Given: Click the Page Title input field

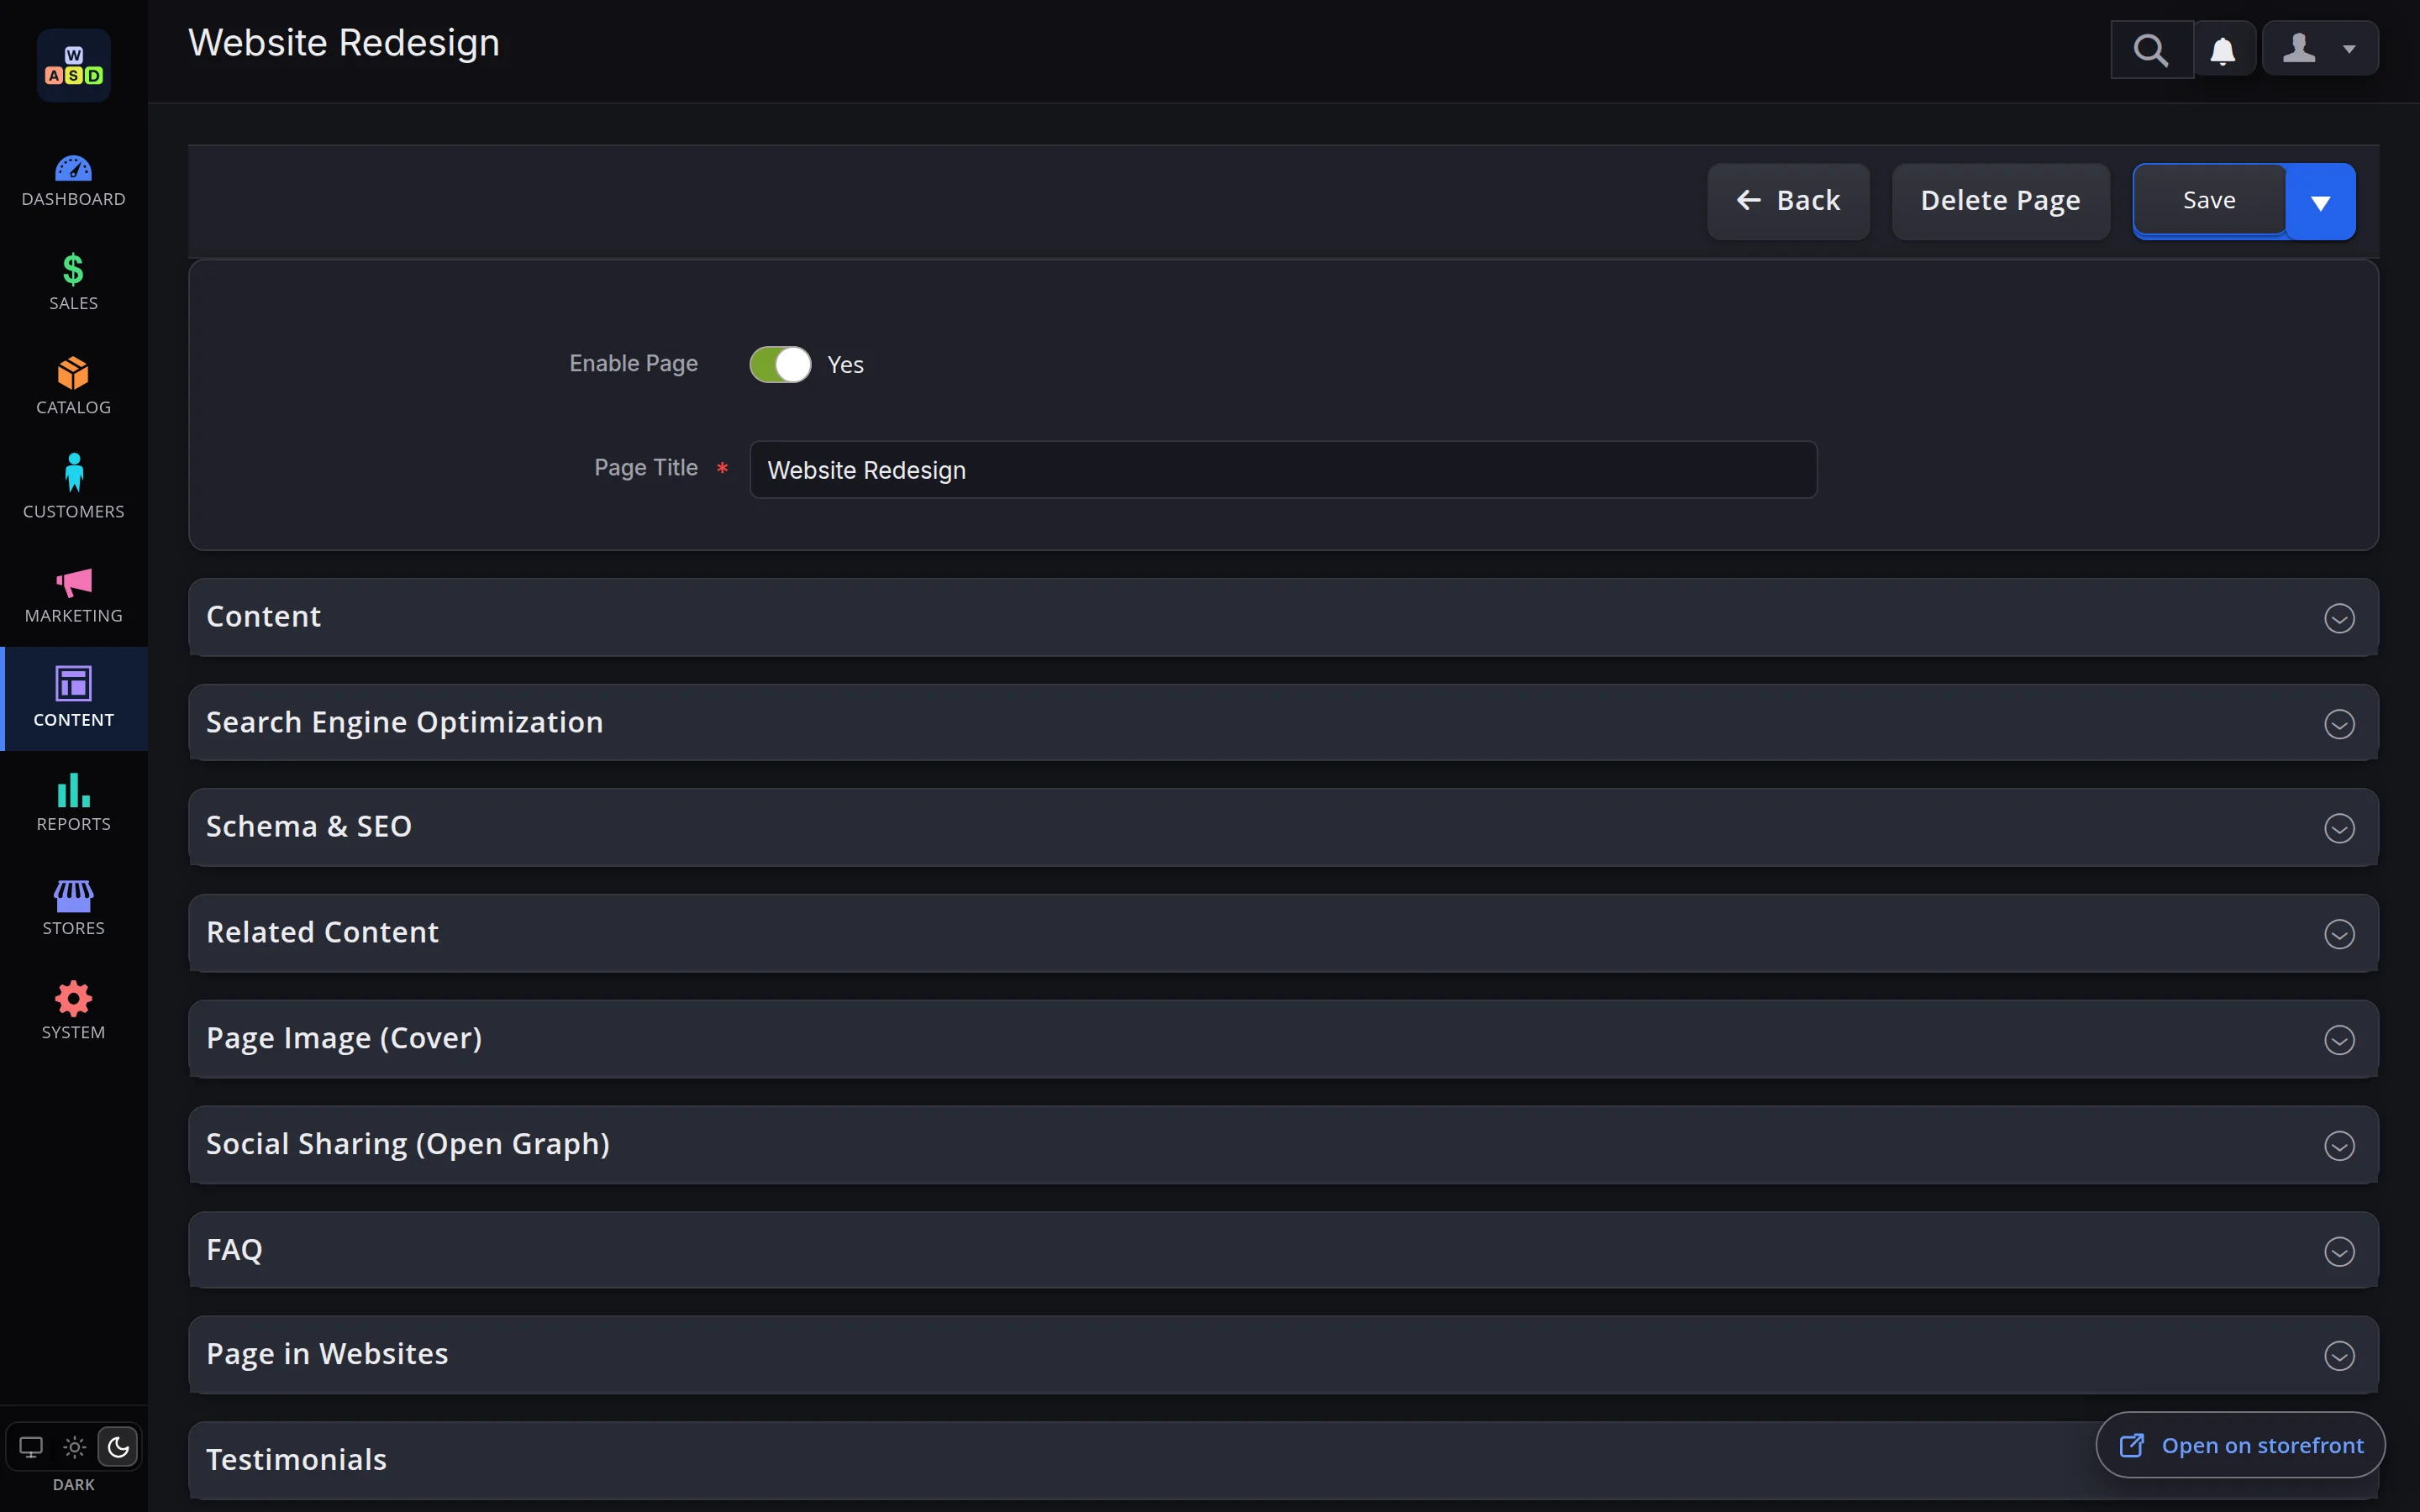Looking at the screenshot, I should 1283,470.
